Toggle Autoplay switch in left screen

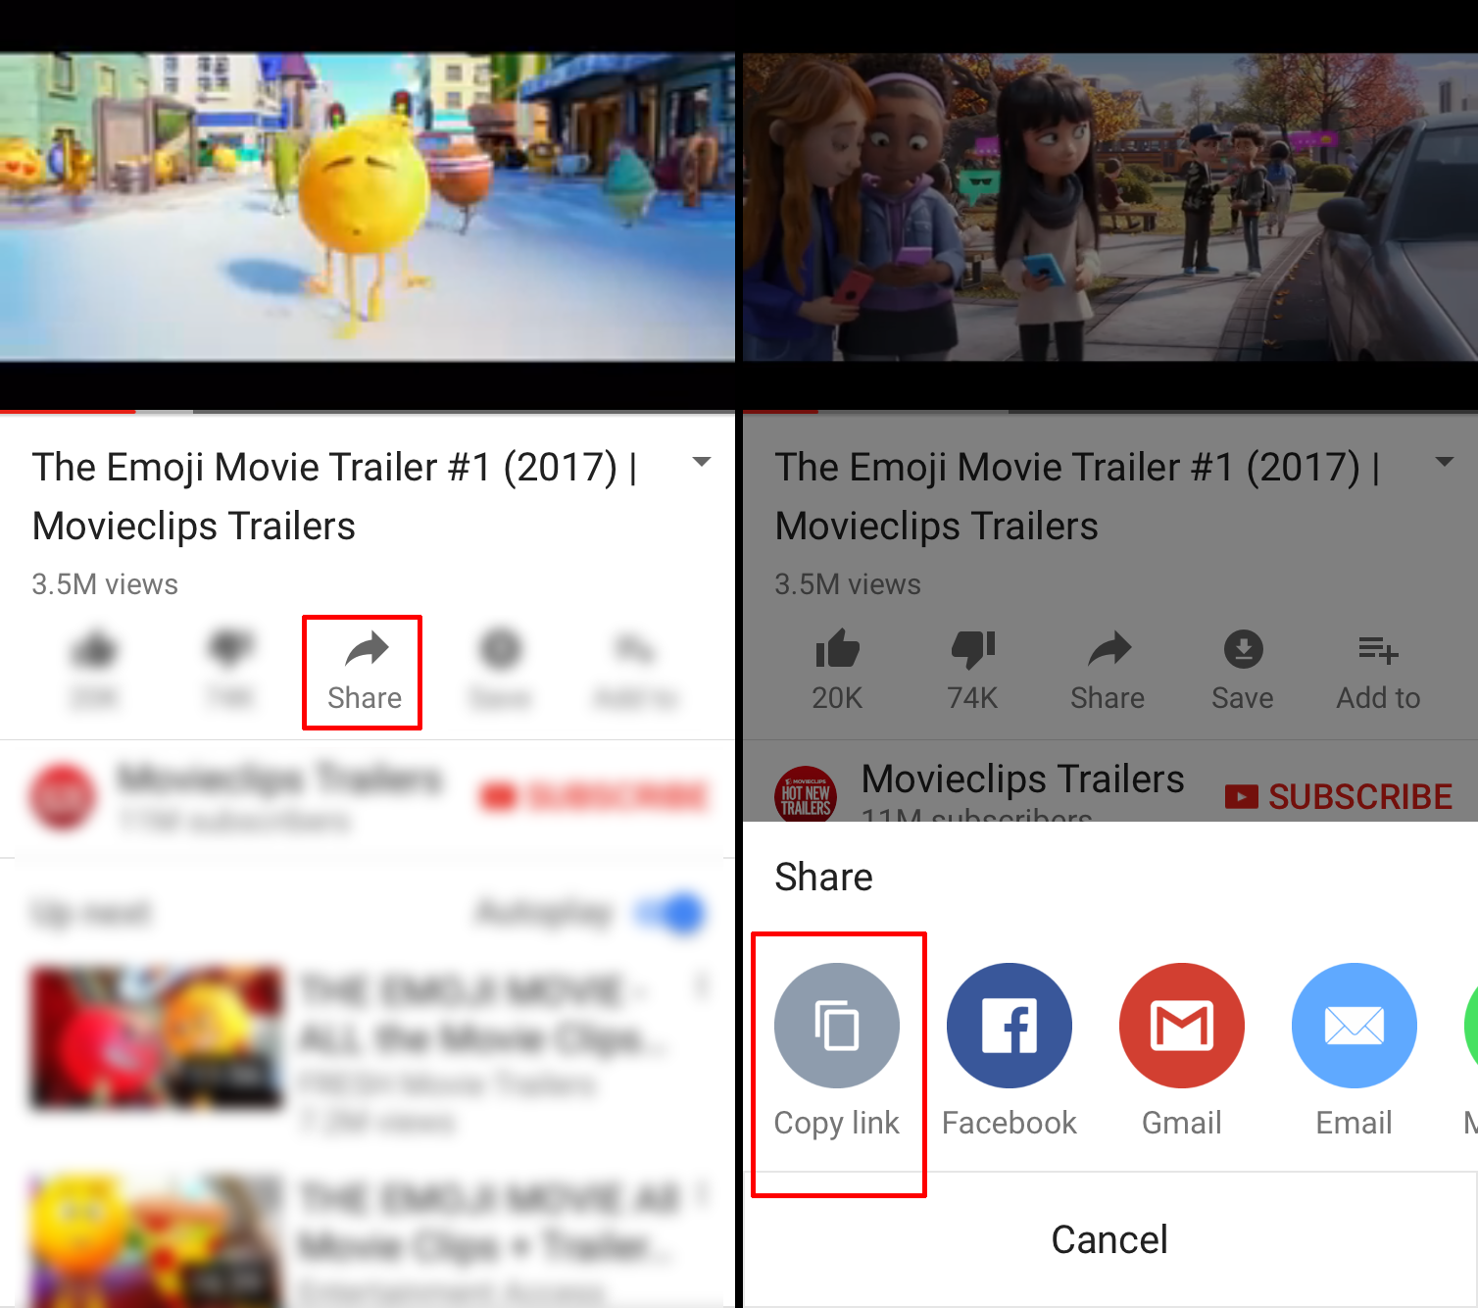(x=671, y=913)
